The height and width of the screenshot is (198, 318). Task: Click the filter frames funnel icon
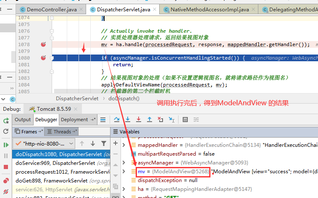coord(104,143)
